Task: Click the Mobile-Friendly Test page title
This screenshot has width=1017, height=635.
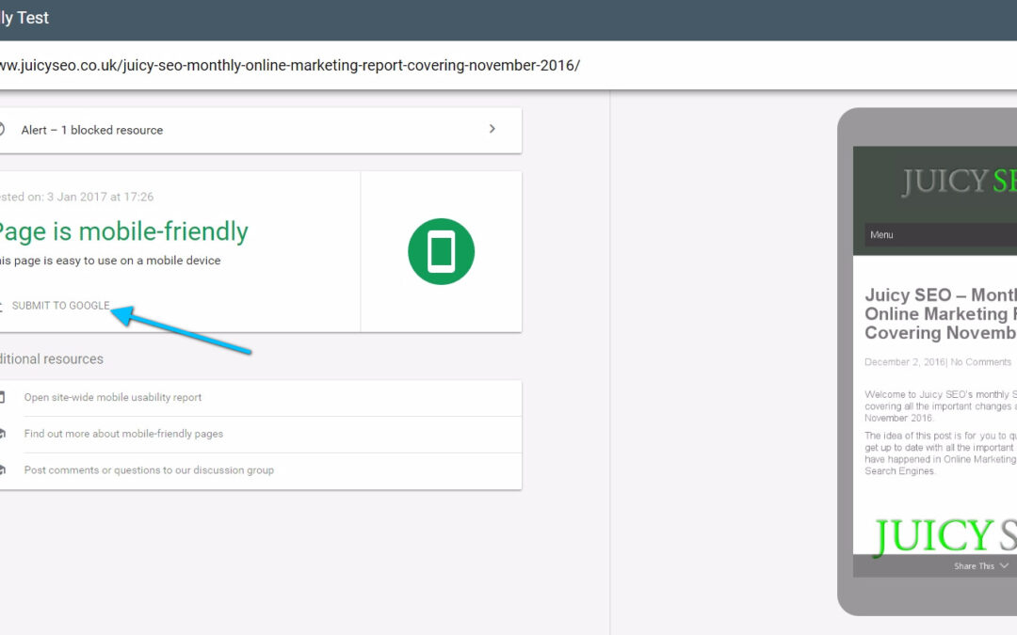Action: coord(24,18)
